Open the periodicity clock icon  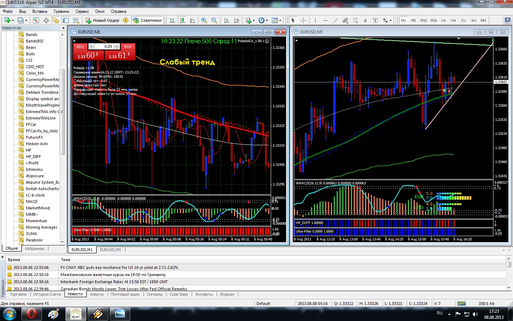point(261,20)
